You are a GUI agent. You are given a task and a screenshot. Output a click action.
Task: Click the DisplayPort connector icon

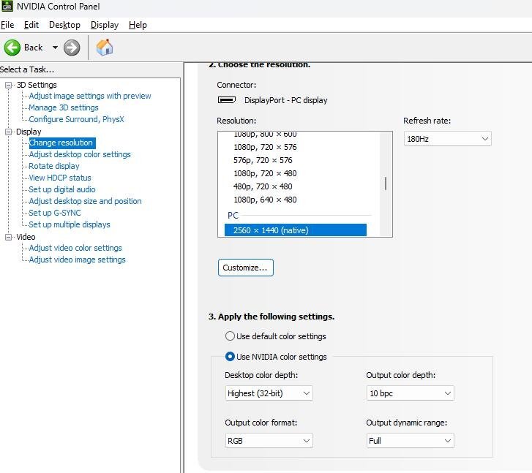pos(227,100)
